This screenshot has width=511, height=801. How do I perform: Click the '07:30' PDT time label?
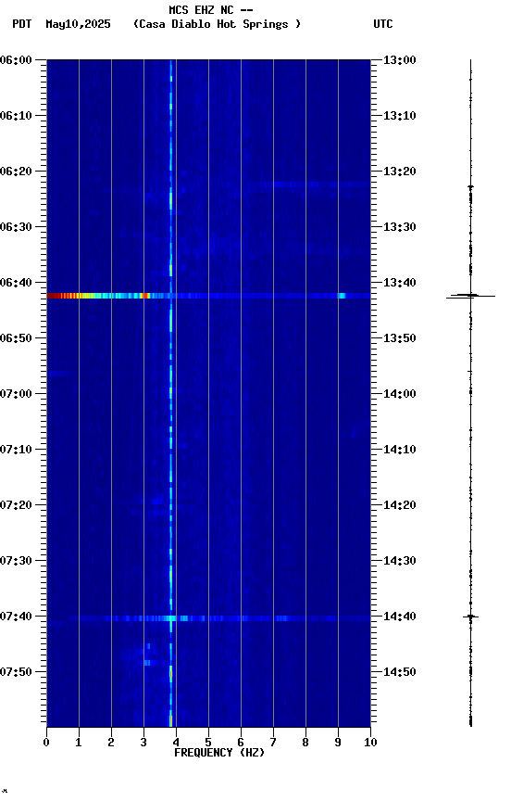pyautogui.click(x=16, y=561)
